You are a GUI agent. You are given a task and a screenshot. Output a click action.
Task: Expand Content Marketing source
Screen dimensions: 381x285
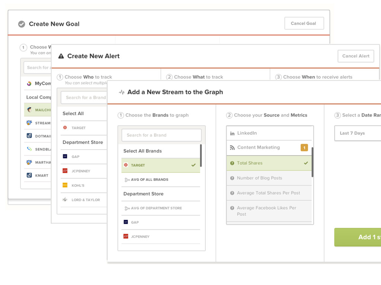269,147
